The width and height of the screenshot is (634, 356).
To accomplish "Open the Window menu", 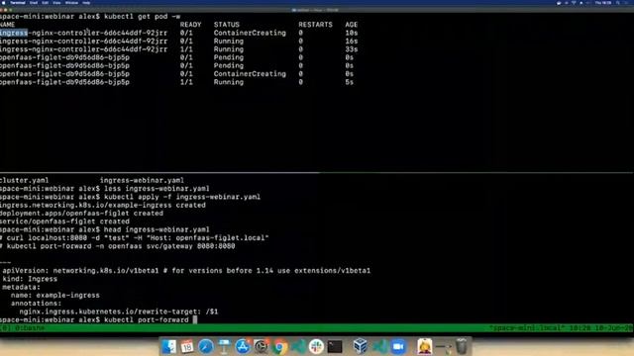I will pos(71,2).
